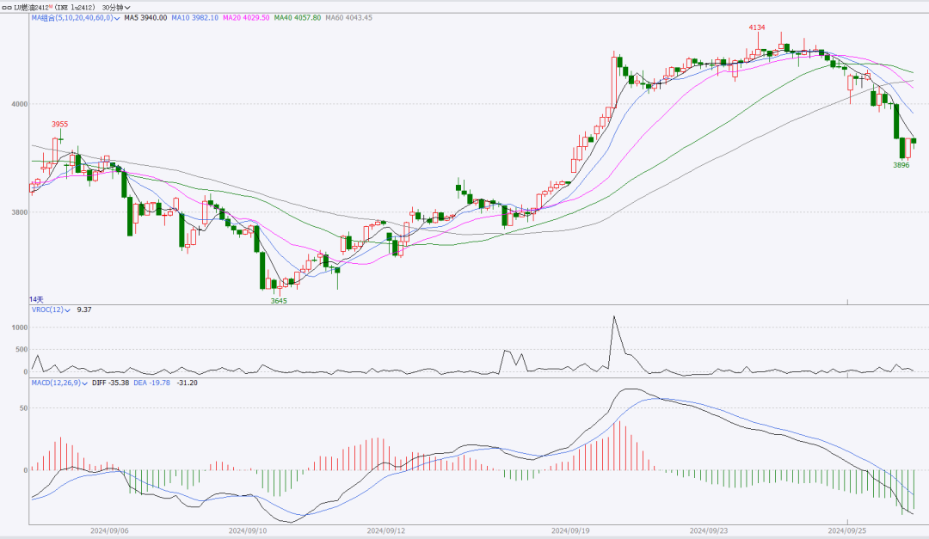Click the 50 label on the MACD axis
Screen dimensions: 929x539
pos(24,408)
